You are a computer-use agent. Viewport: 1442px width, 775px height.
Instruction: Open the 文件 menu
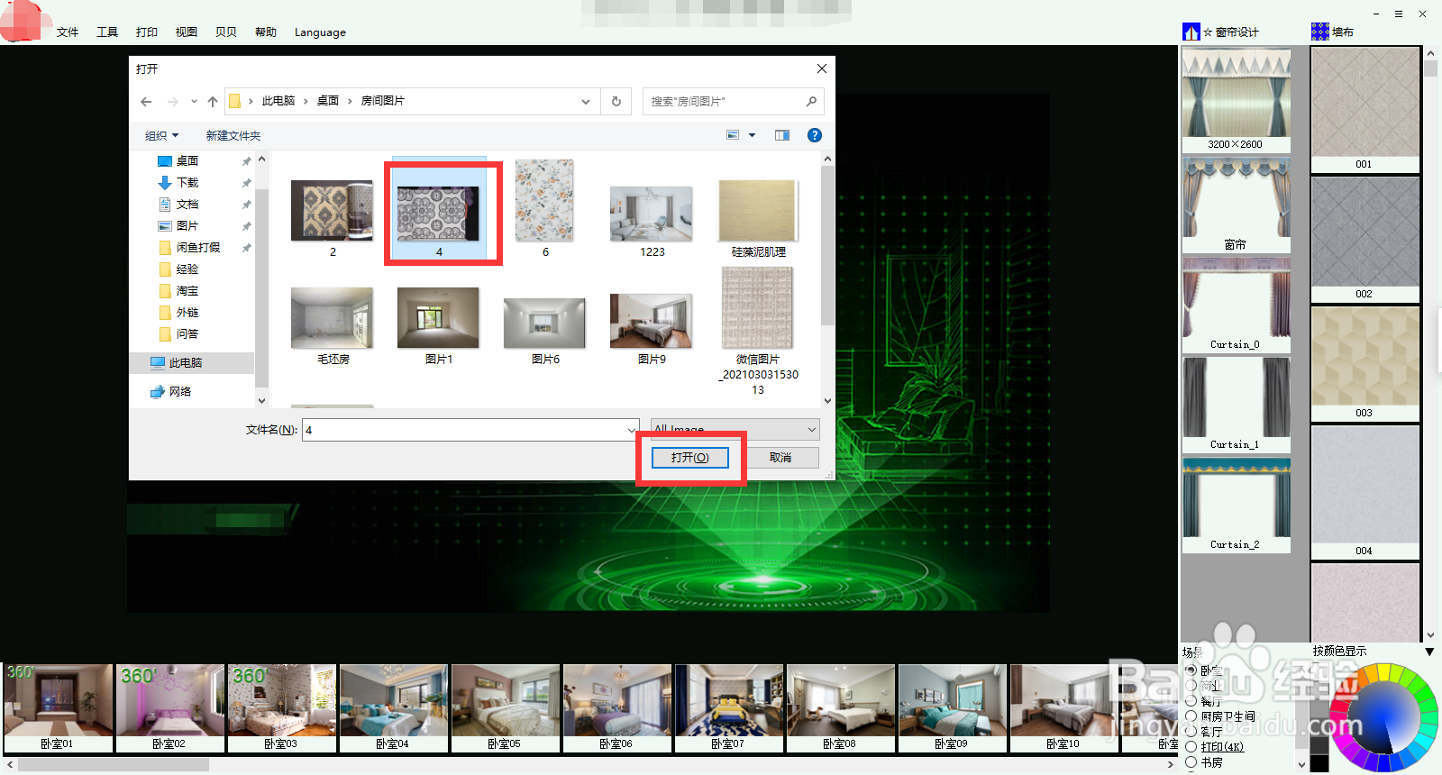68,32
